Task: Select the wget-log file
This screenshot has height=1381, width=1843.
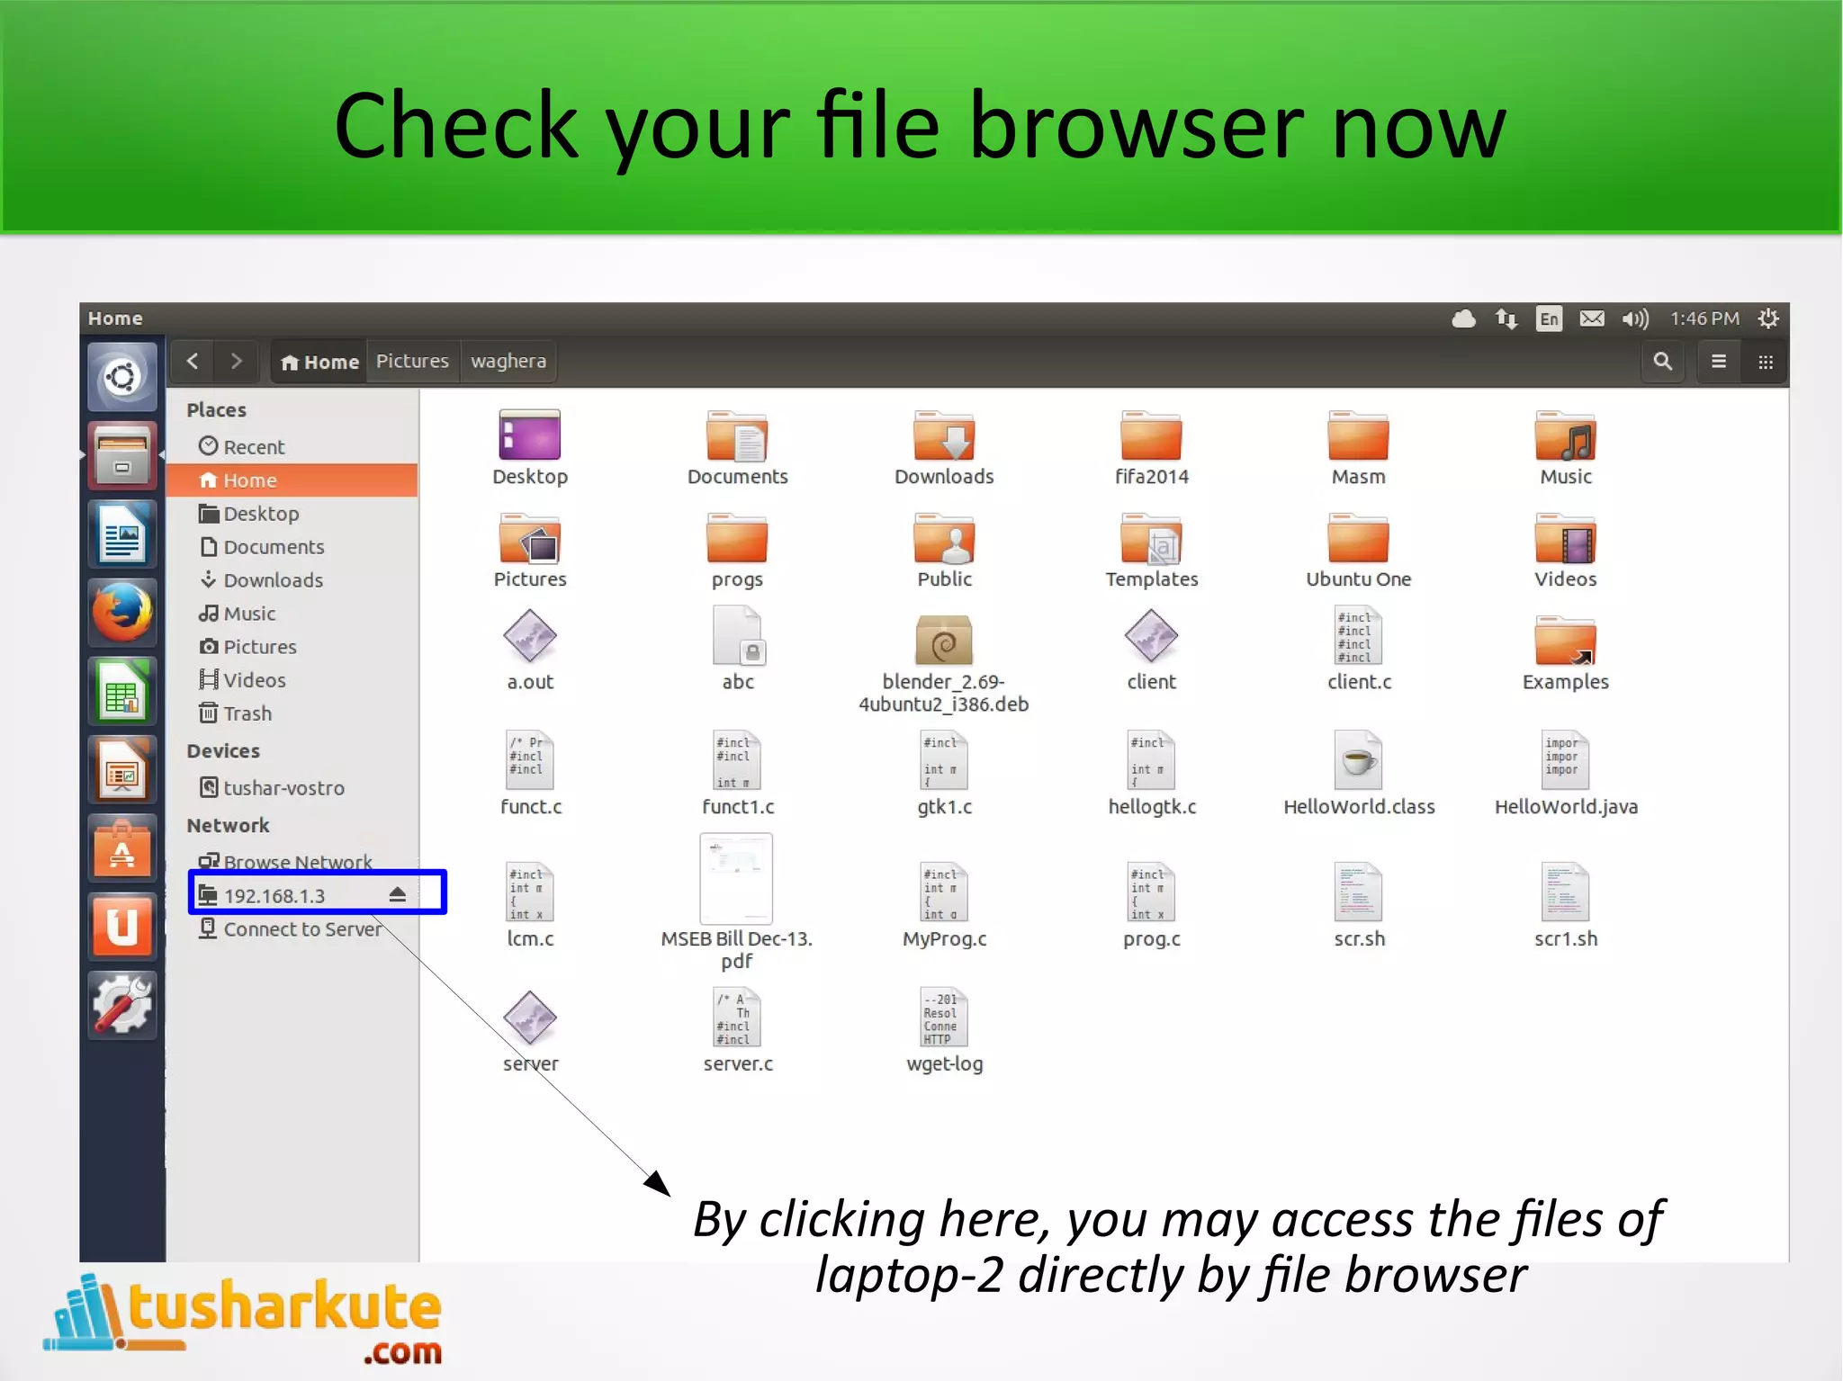Action: coord(944,1030)
